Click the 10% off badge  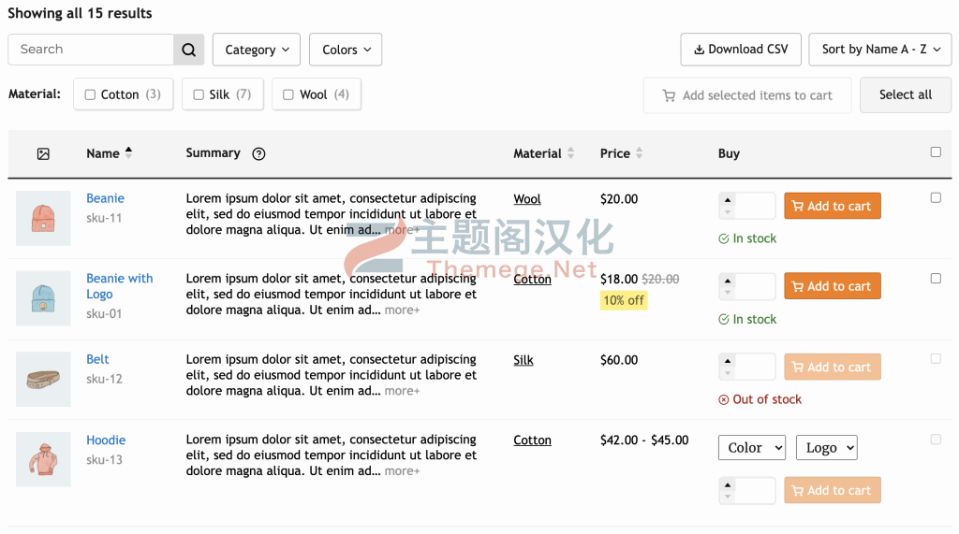624,300
